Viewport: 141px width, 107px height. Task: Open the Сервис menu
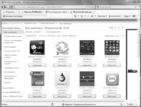coord(127,16)
